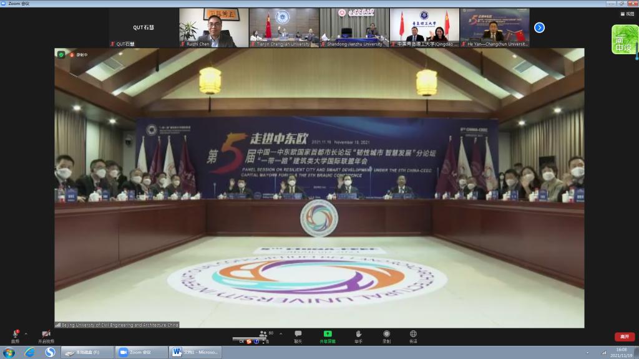
Task: Select Tianjin Chengjian University video thumbnail
Action: 284,27
